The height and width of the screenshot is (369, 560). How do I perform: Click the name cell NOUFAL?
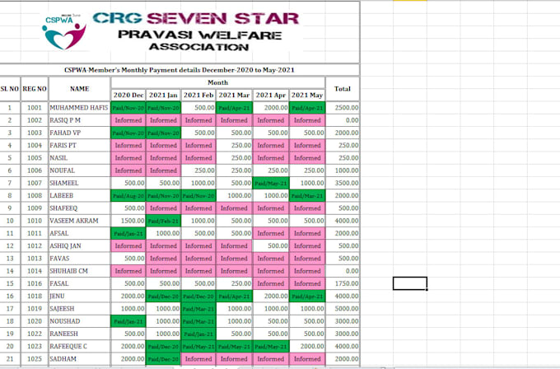(79, 170)
